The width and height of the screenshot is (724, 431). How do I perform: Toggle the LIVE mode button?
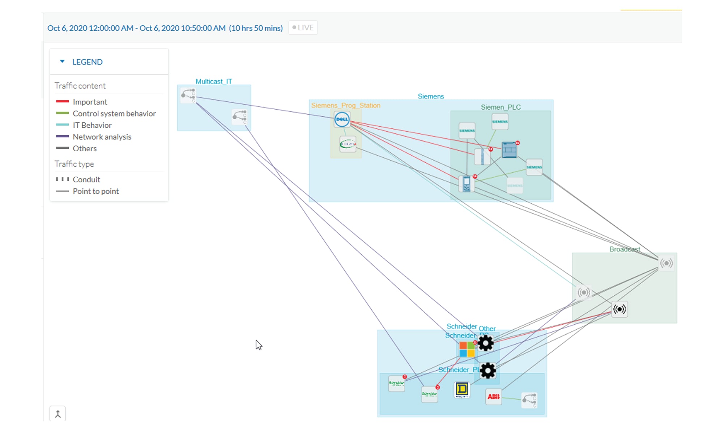tap(303, 28)
